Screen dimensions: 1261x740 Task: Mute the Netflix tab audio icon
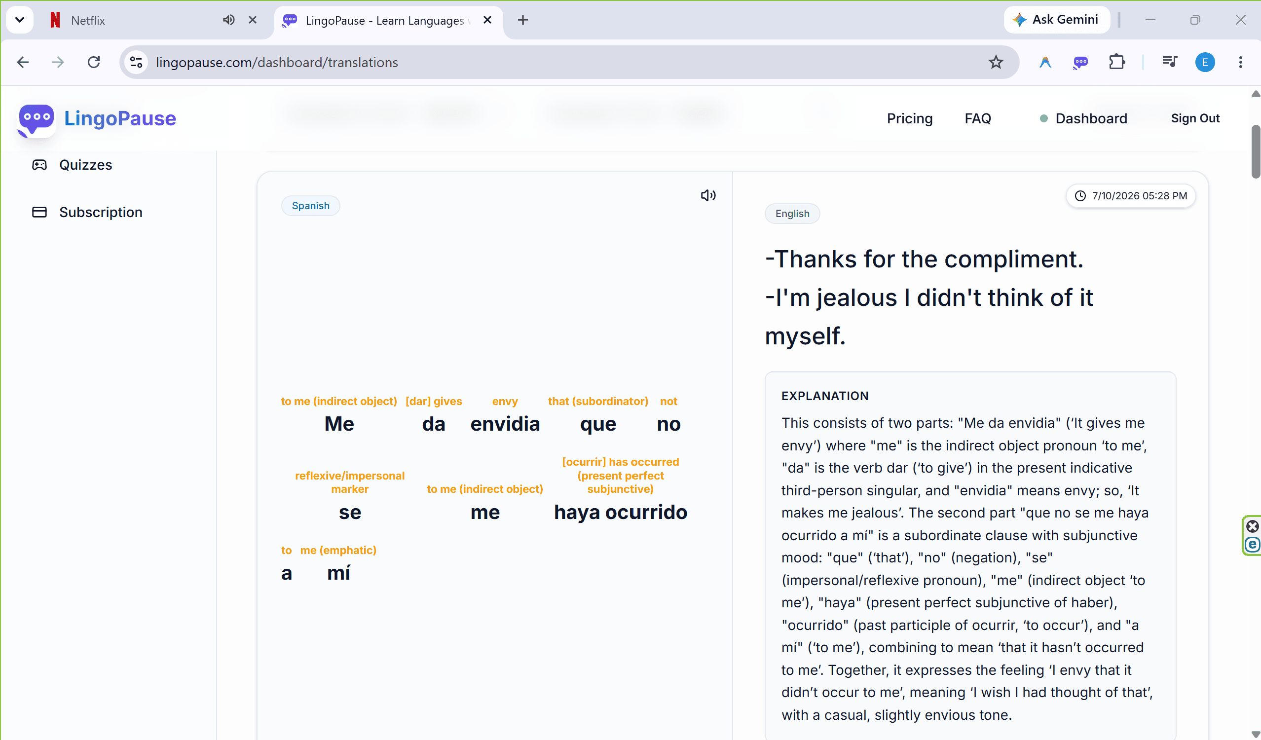point(229,20)
